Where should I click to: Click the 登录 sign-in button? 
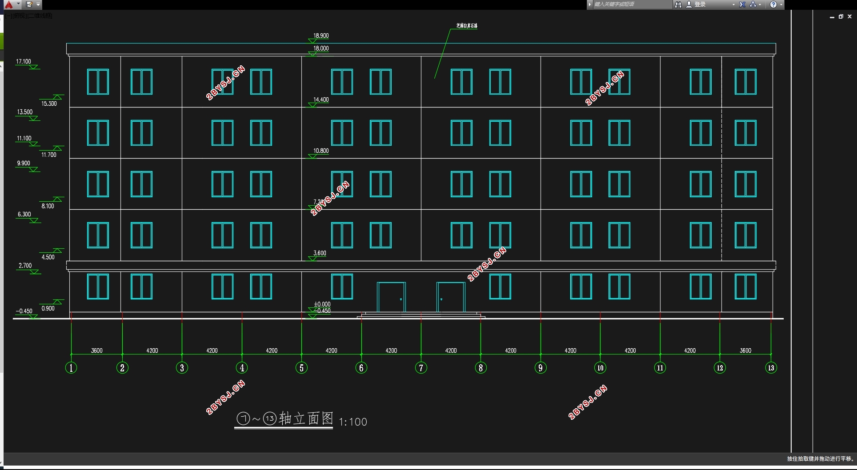(x=696, y=4)
